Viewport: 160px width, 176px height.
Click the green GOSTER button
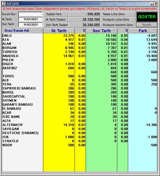click(x=147, y=17)
